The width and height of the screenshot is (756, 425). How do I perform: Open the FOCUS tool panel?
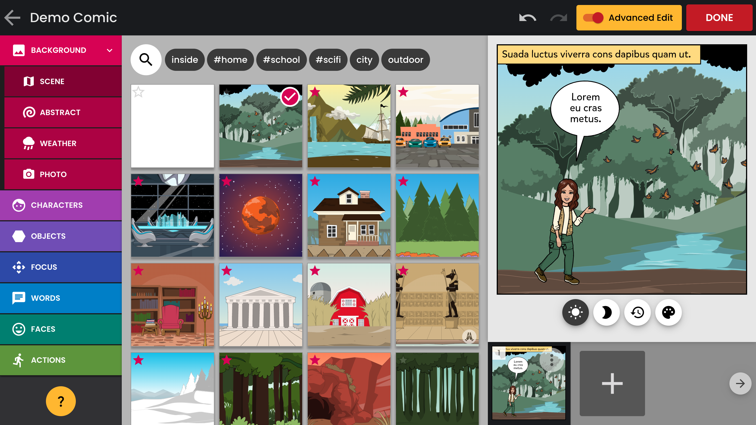(61, 267)
